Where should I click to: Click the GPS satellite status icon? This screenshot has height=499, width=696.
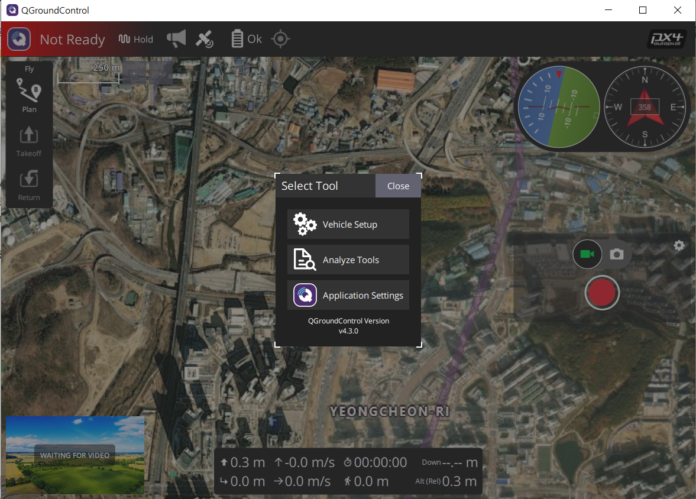[x=205, y=40]
